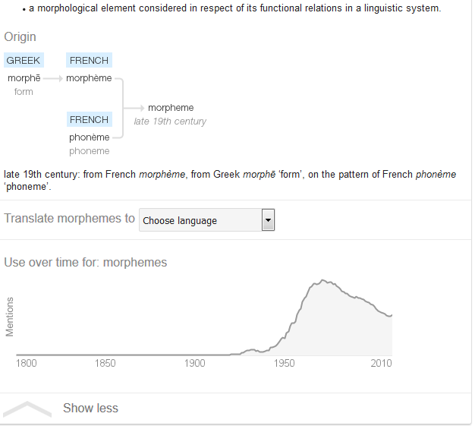The image size is (475, 426).
Task: Click the language selector's dropdown arrow
Action: 267,220
